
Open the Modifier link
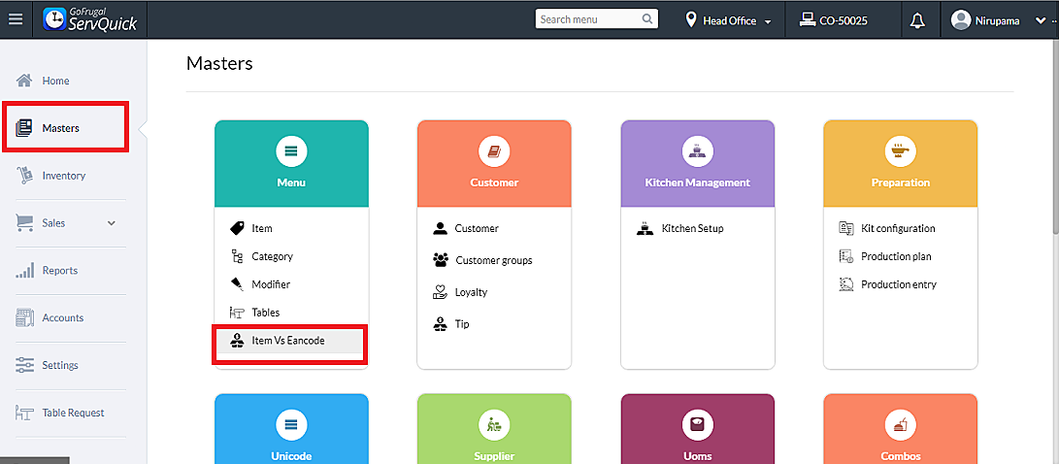[x=271, y=284]
